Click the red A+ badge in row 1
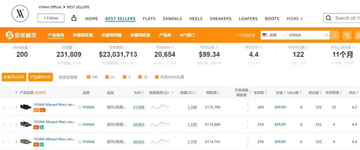 tap(43, 110)
